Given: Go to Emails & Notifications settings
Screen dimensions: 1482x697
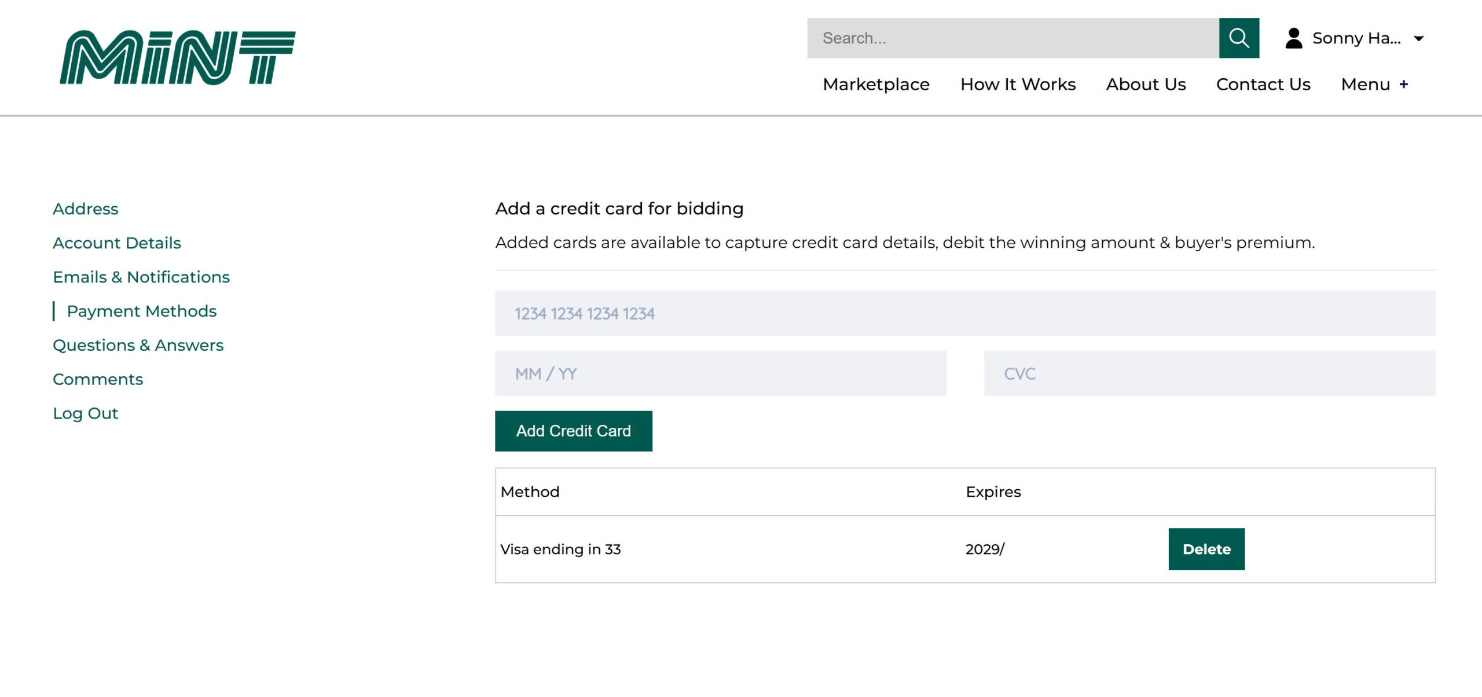Looking at the screenshot, I should [141, 277].
